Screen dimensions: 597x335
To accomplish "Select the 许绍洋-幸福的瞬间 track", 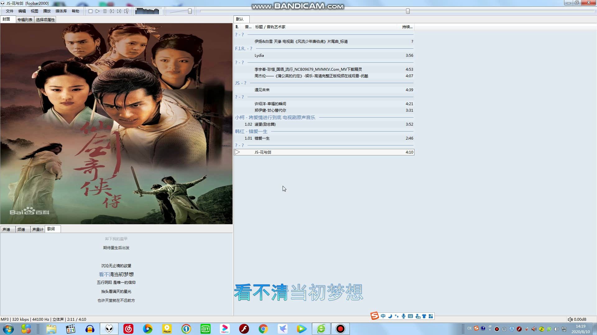I will [324, 104].
